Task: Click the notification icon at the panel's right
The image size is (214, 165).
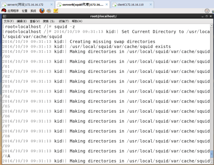Action: pos(207,11)
